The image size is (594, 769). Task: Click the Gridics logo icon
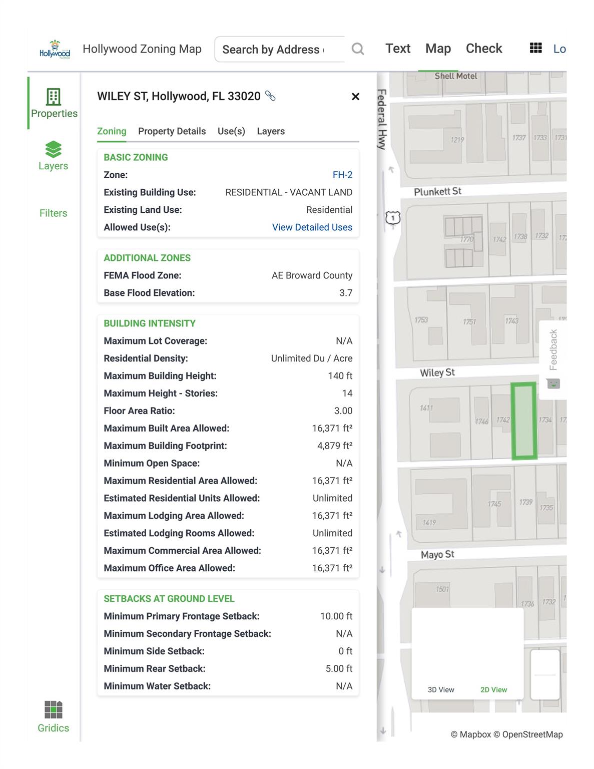pos(54,710)
